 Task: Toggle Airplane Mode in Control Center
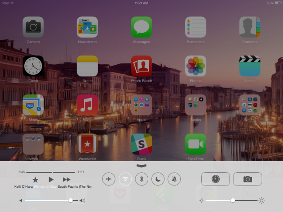[109, 179]
